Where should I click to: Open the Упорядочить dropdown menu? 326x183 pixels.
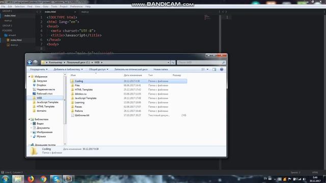39,69
